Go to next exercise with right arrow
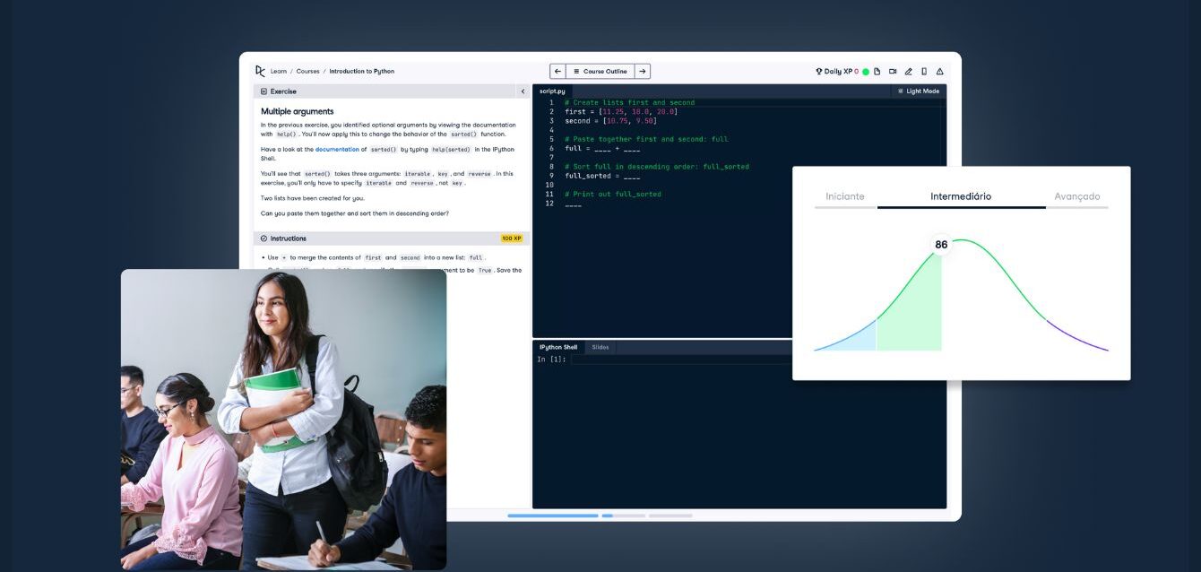Image resolution: width=1201 pixels, height=572 pixels. [643, 71]
